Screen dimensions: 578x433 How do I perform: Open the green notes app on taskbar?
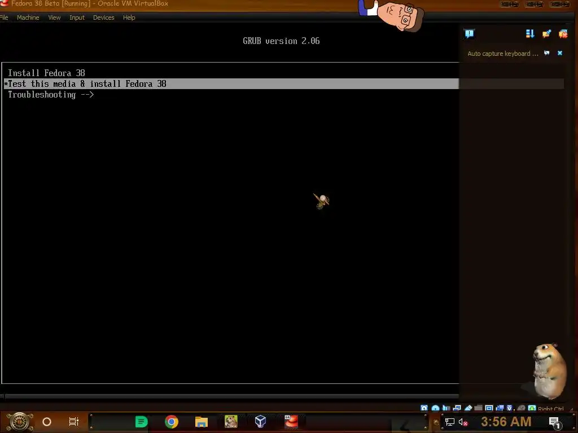(141, 422)
